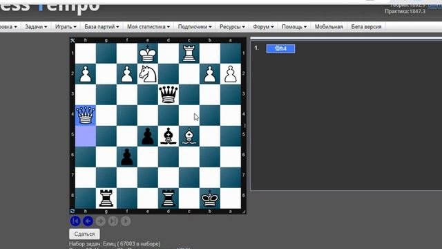Screen dimensions: 442x249
Task: Open the Мобильная menu item
Action: [x=329, y=27]
